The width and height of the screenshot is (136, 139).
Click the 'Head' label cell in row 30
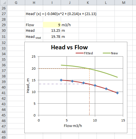[34, 30]
